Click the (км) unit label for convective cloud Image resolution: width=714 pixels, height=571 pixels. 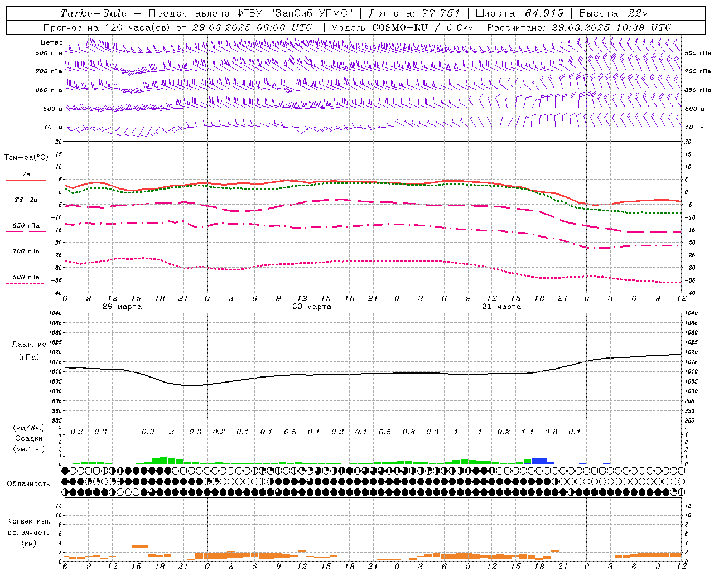(x=28, y=543)
